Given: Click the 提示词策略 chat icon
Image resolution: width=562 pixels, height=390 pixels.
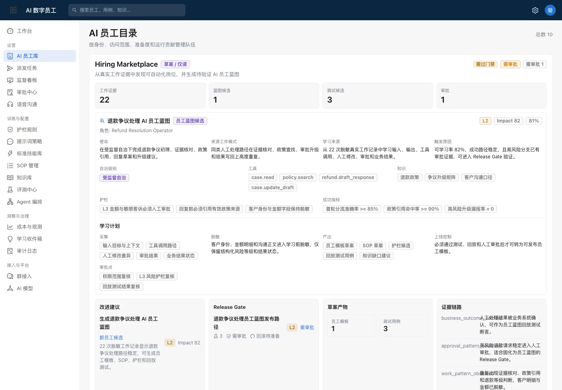Looking at the screenshot, I should (x=10, y=141).
